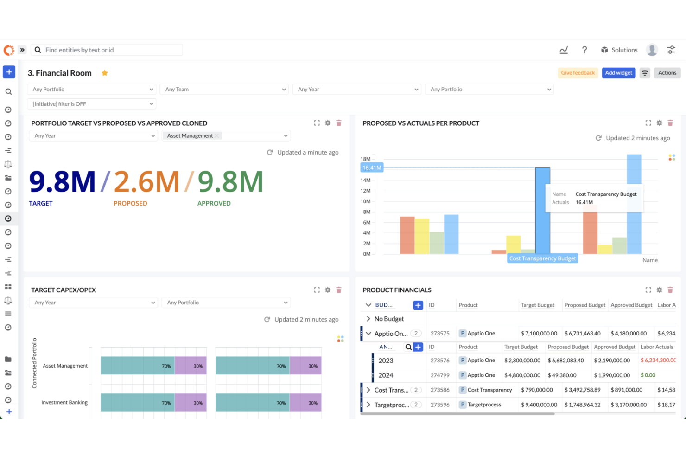This screenshot has height=458, width=686.
Task: Click the blue create plus button atop the sidebar
Action: (9, 72)
